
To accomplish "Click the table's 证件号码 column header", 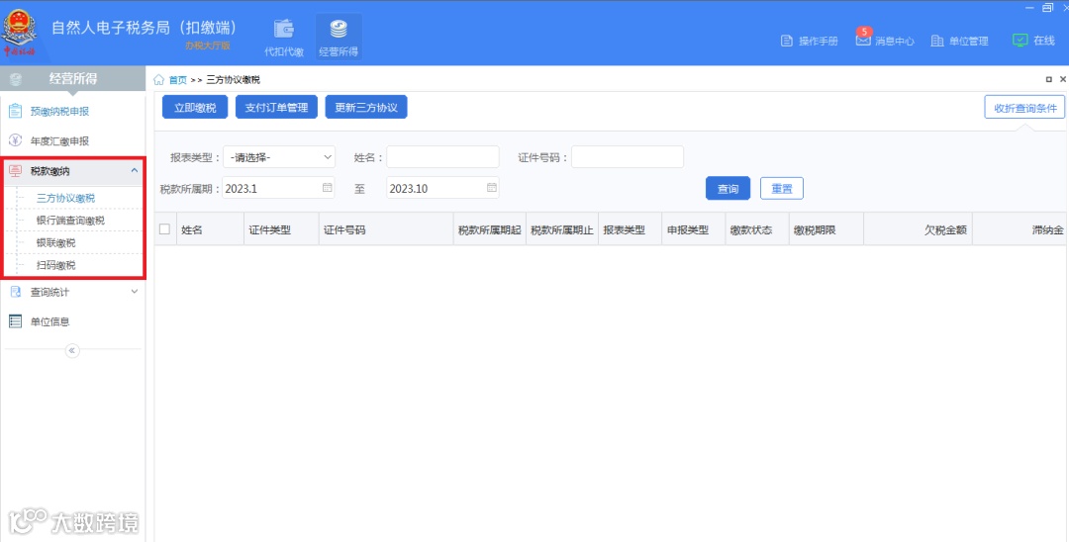I will tap(386, 229).
